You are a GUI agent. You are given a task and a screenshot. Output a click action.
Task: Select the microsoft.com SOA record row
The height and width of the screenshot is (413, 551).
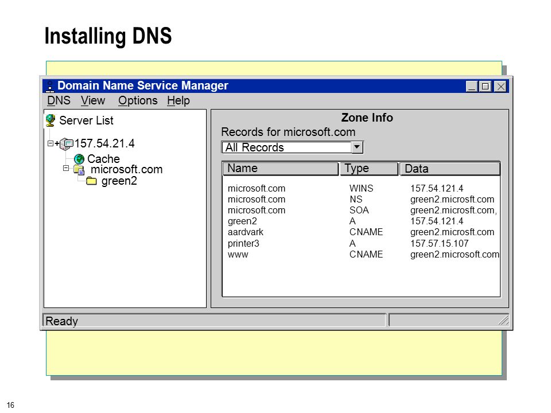tap(361, 211)
